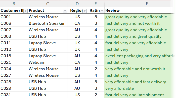Click Webcam product cell

[48, 62]
